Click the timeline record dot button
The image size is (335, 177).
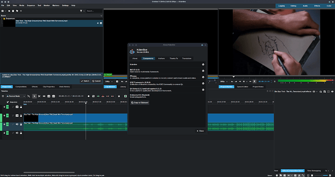tap(89, 96)
